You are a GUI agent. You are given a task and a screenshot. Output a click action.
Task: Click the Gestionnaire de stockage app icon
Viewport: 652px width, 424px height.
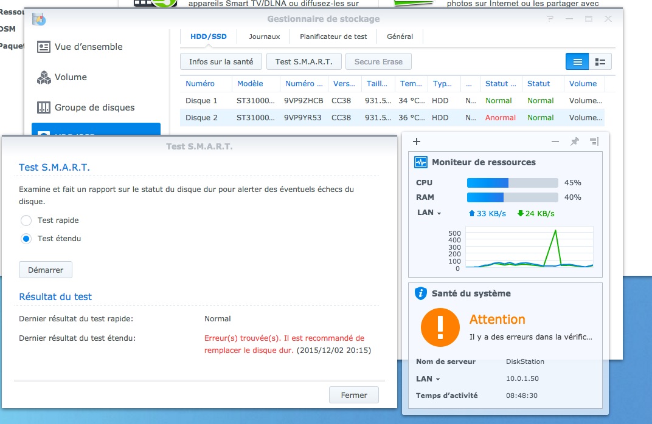click(39, 19)
